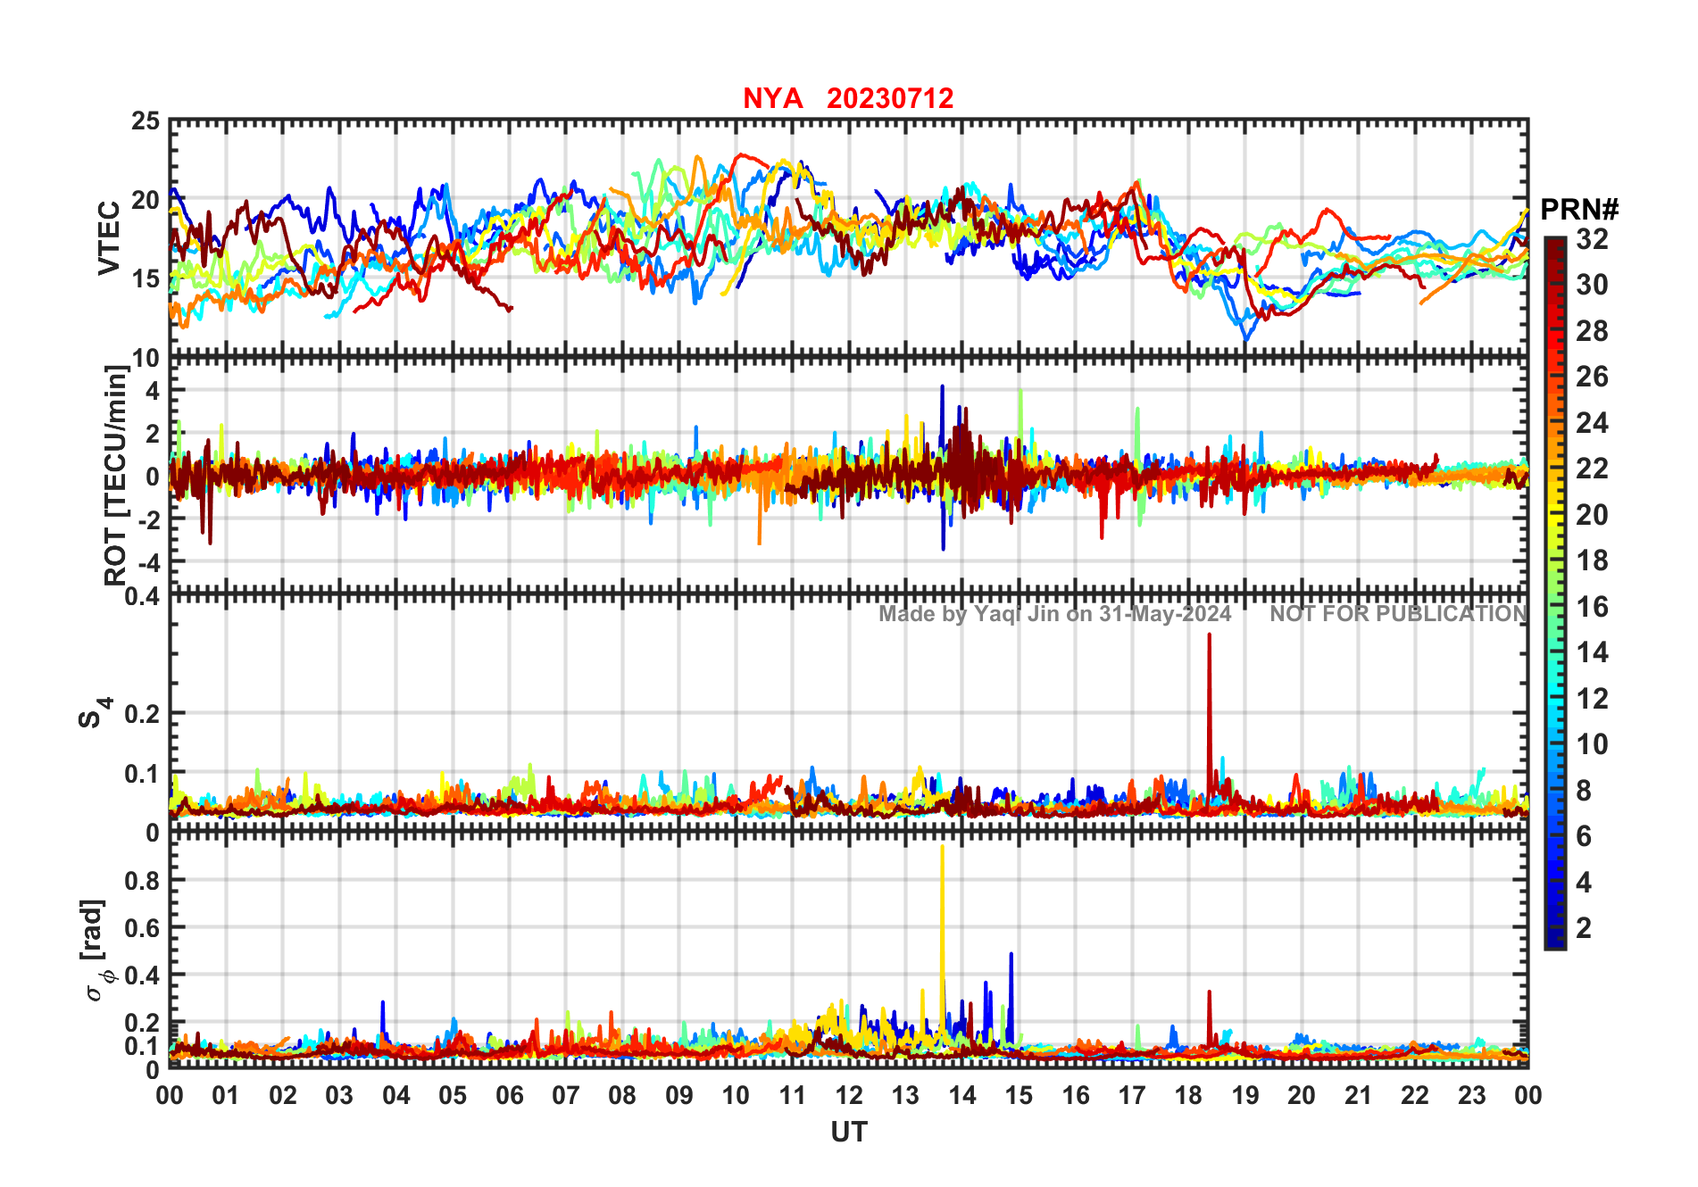Screen dimensions: 1698x1187
Task: Click the deep blue ROT spike near 13.6 UT
Action: point(942,467)
